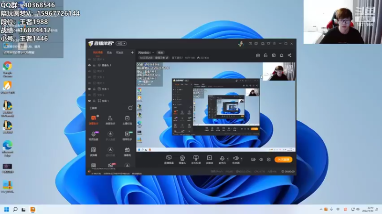Click the 修改 button beside the stream title
This screenshot has width=382, height=214.
tap(160, 53)
